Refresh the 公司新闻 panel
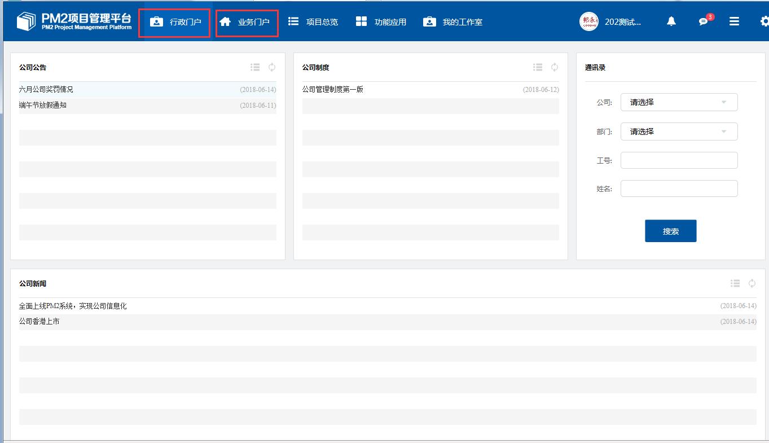The image size is (769, 443). (x=752, y=283)
